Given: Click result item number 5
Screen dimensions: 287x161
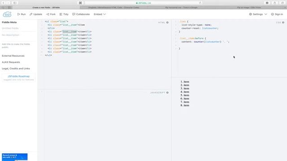Looking at the screenshot, I should click(x=185, y=95).
